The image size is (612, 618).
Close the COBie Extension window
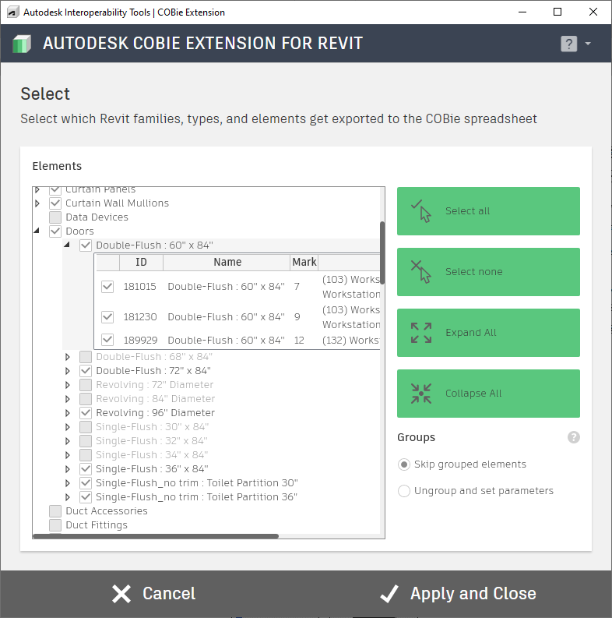pyautogui.click(x=593, y=12)
